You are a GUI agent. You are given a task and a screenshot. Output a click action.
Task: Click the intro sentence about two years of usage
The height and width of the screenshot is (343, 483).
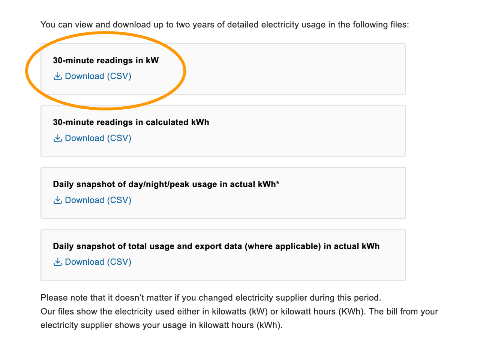(x=224, y=25)
